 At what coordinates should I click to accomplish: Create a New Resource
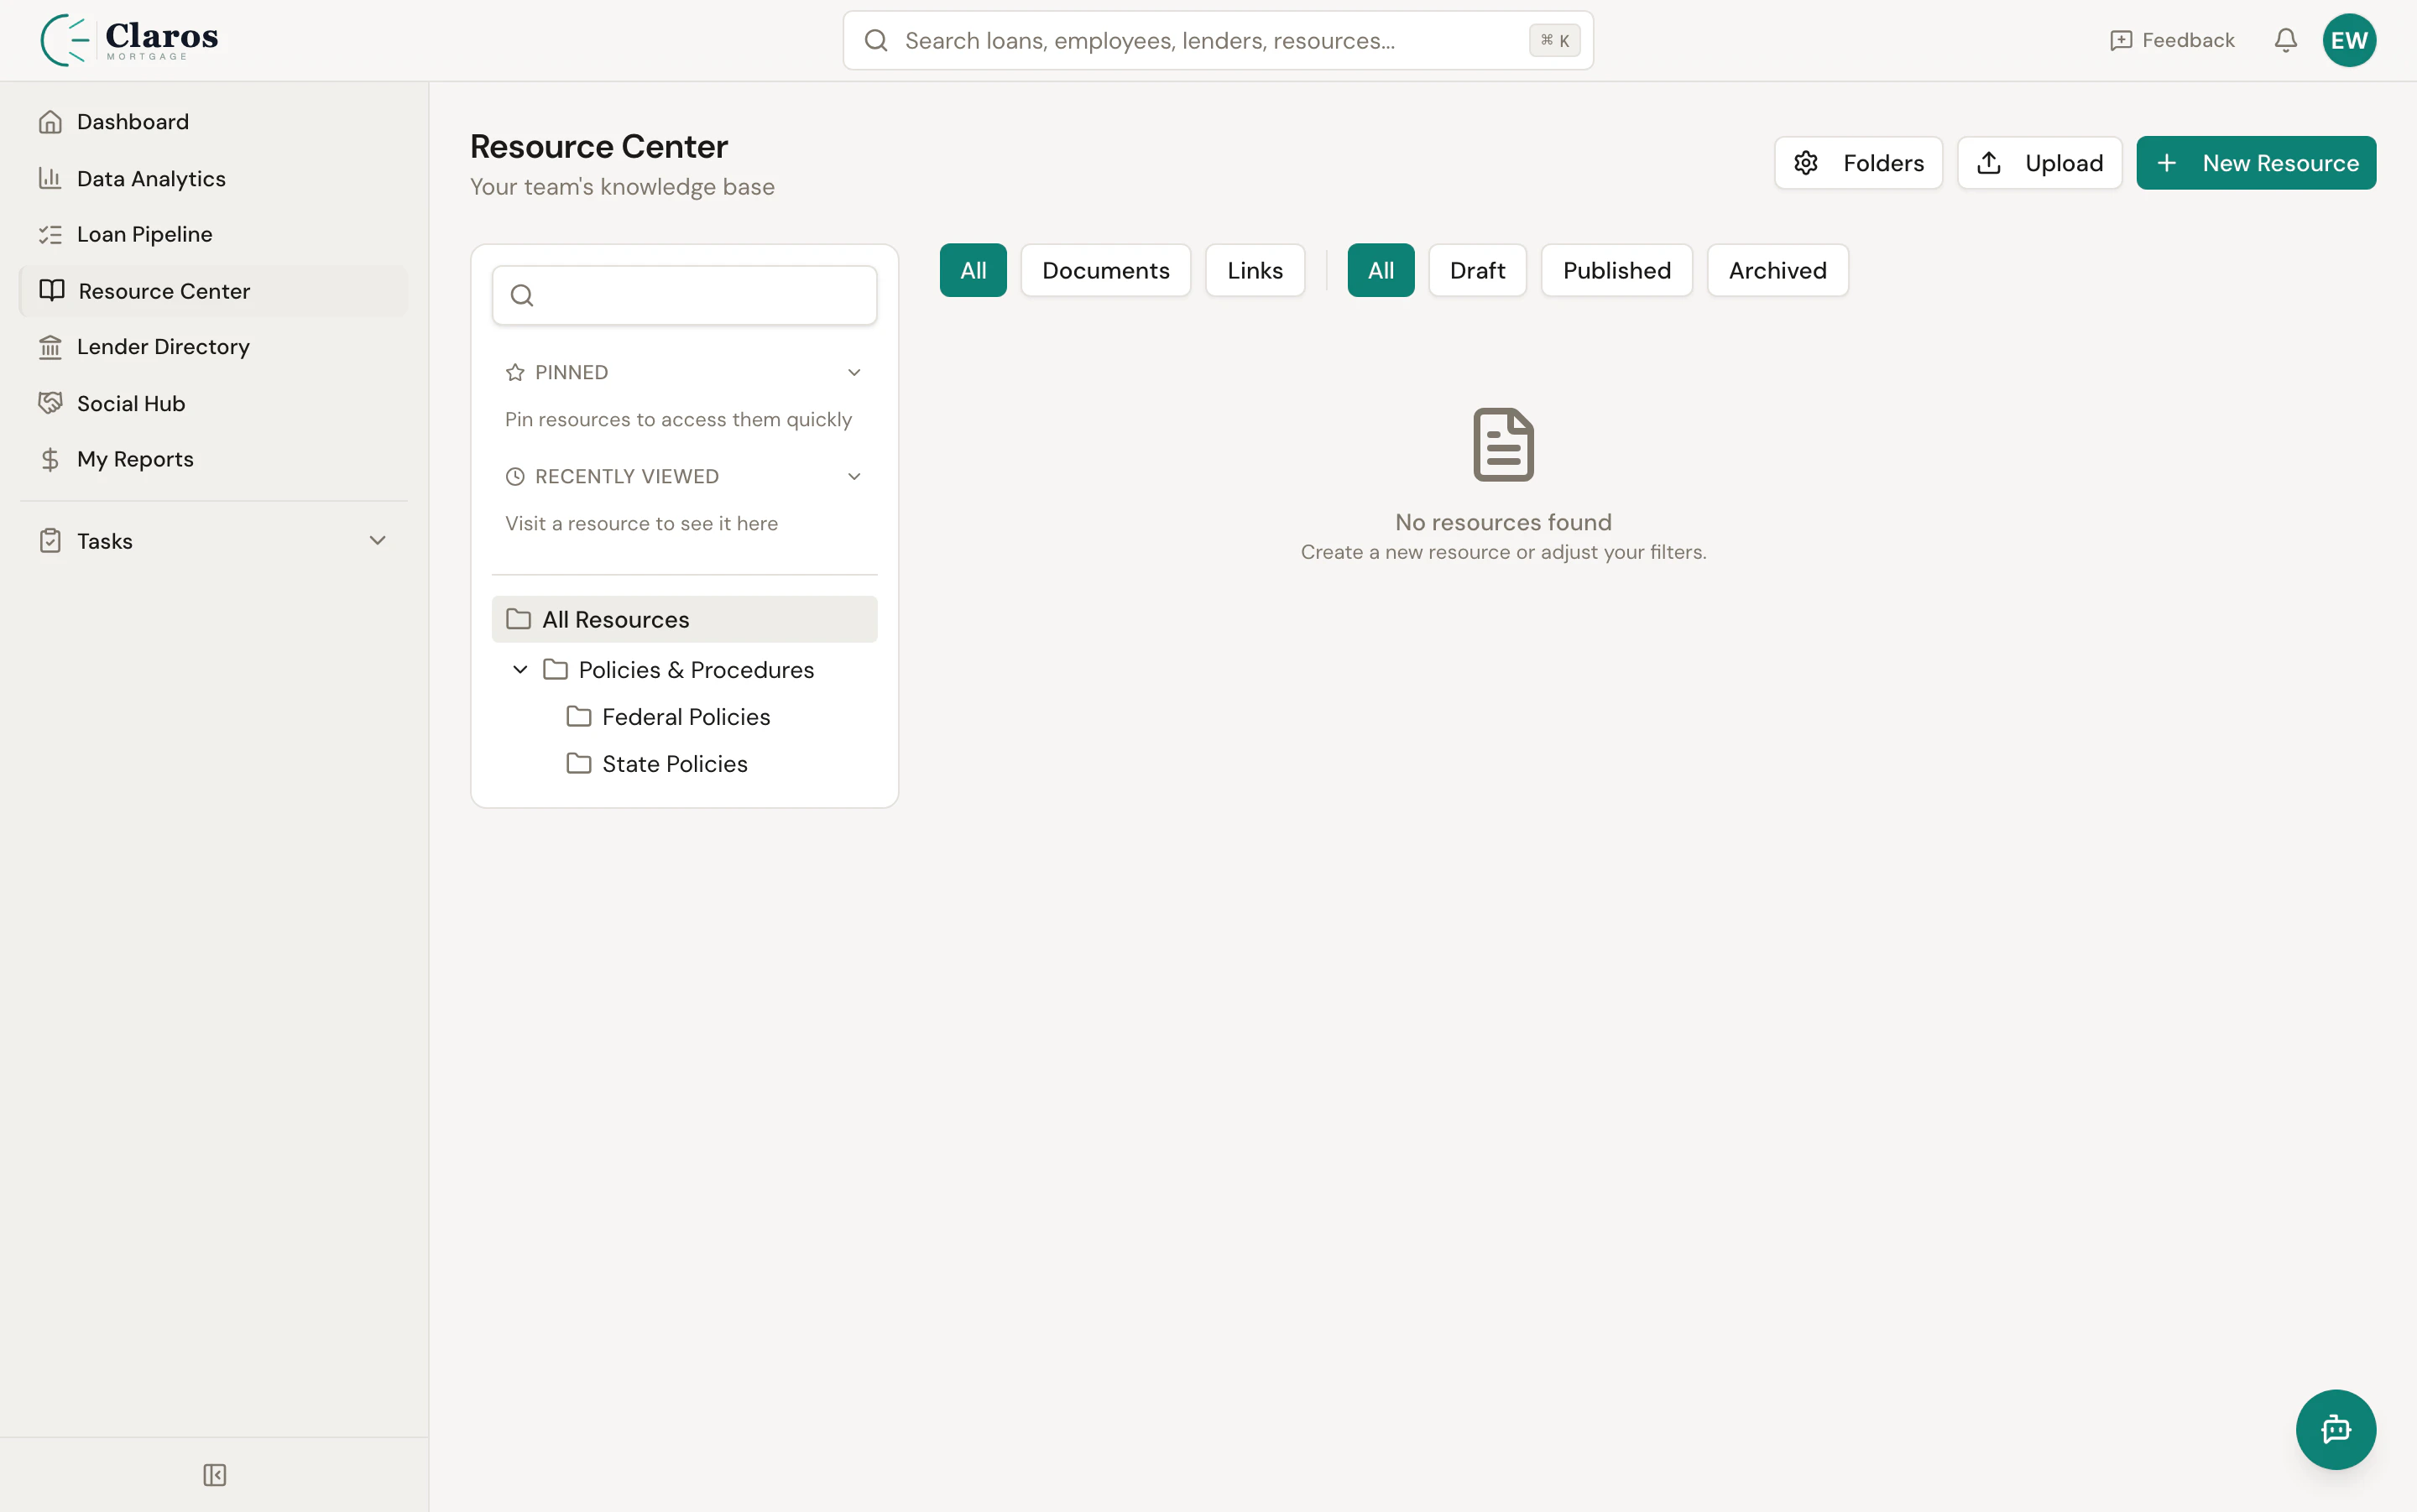pos(2255,163)
